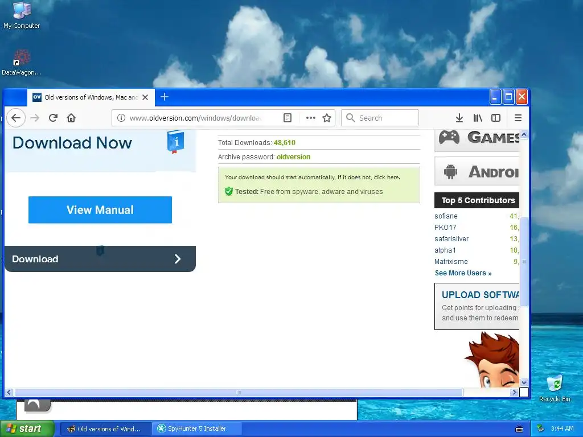This screenshot has height=437, width=583.
Task: Bookmark this page with the star
Action: coord(327,118)
